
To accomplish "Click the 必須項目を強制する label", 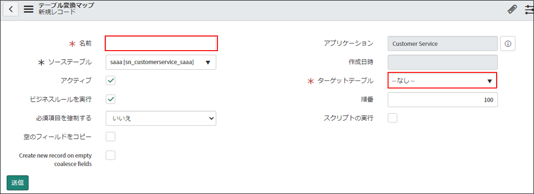I will (63, 118).
